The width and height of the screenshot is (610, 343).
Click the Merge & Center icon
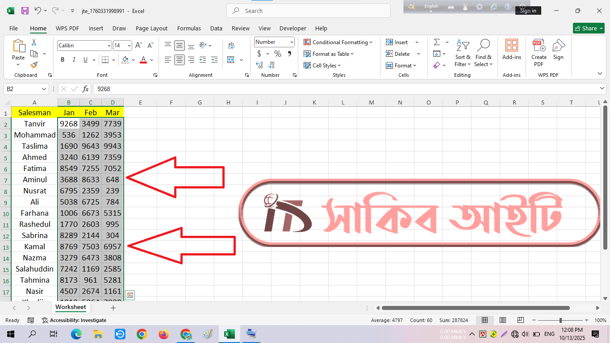point(231,60)
